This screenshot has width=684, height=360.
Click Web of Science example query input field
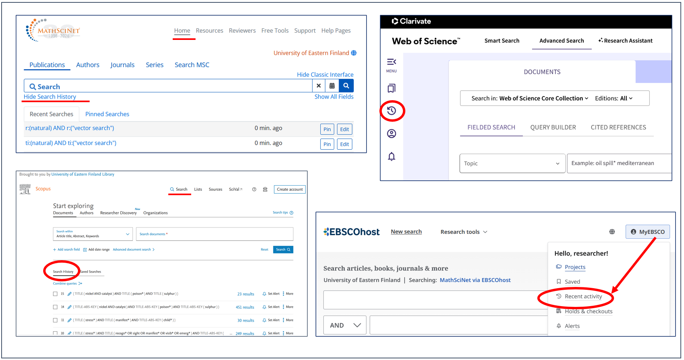tap(619, 163)
